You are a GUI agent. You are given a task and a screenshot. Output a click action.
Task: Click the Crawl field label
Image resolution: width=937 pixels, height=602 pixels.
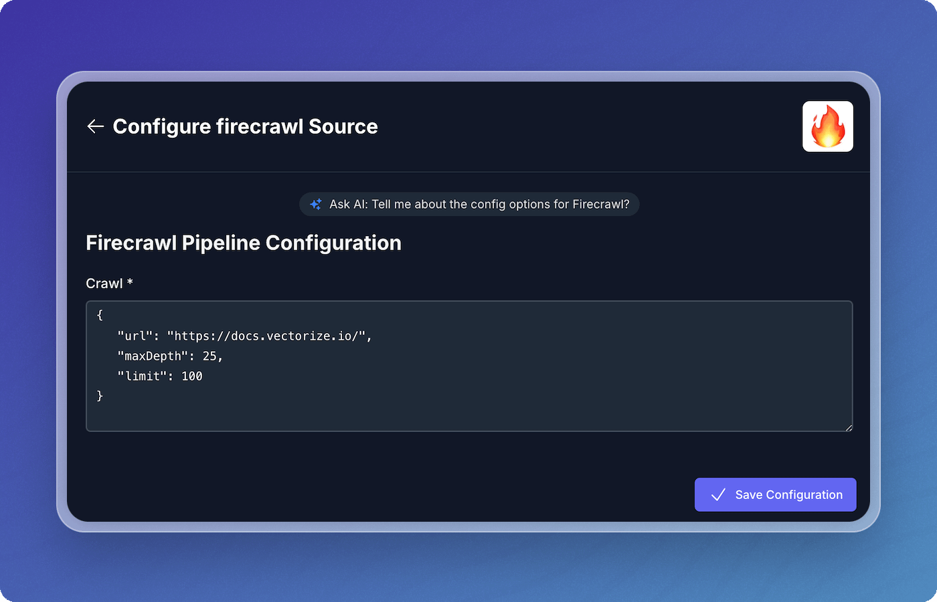coord(109,283)
